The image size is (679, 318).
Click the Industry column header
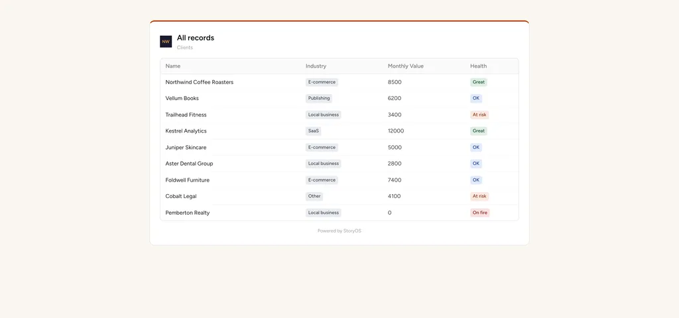coord(316,66)
